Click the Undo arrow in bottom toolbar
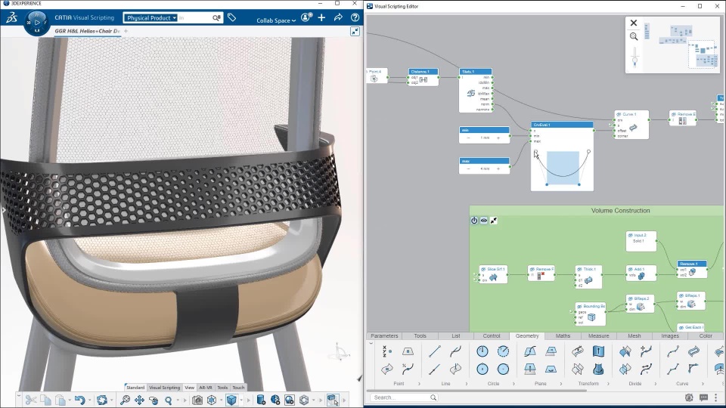726x408 pixels. tap(79, 400)
